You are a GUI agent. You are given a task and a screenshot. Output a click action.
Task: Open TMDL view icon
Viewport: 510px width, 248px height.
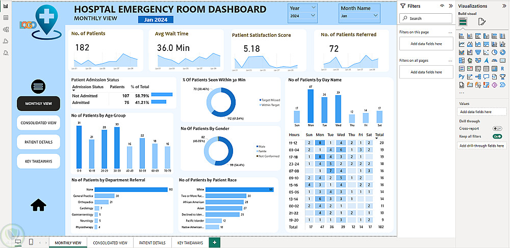coord(6,53)
